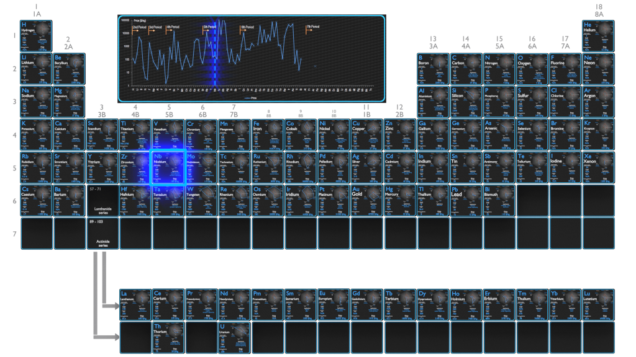636x357 pixels.
Task: Click the dashed blue indicator line in chart
Action: [x=215, y=62]
